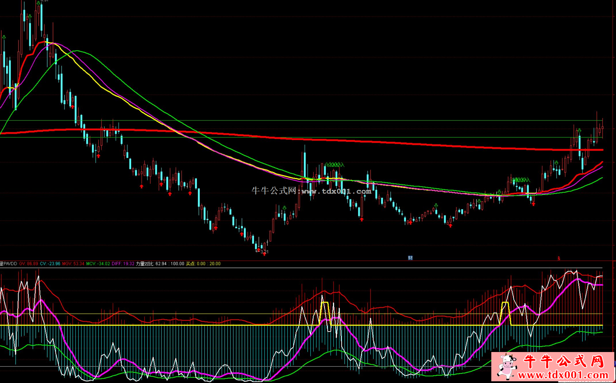
Task: Click the green arrow above the highest candle
Action: click(x=38, y=3)
